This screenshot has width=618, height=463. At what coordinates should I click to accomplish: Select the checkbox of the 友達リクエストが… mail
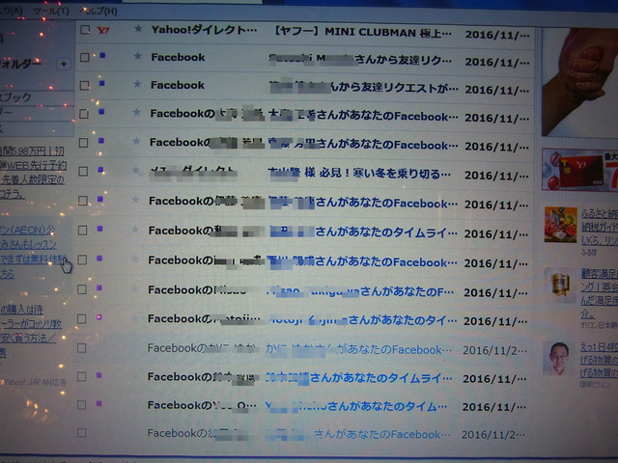84,86
